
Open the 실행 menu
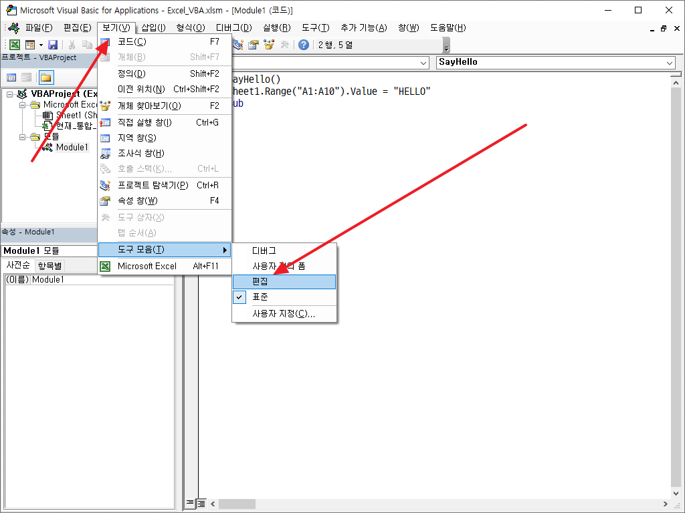(276, 28)
